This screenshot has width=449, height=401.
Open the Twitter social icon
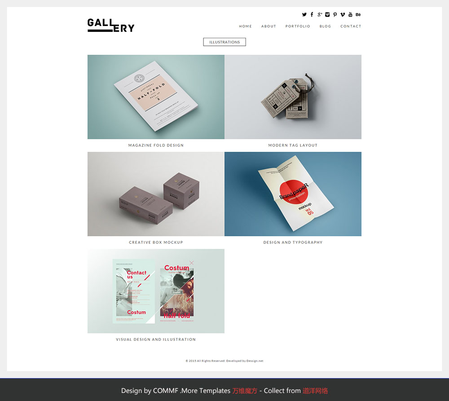pos(304,15)
